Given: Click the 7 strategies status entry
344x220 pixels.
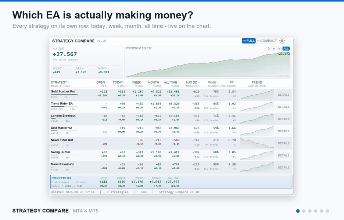Looking at the screenshot, I should 118,192.
